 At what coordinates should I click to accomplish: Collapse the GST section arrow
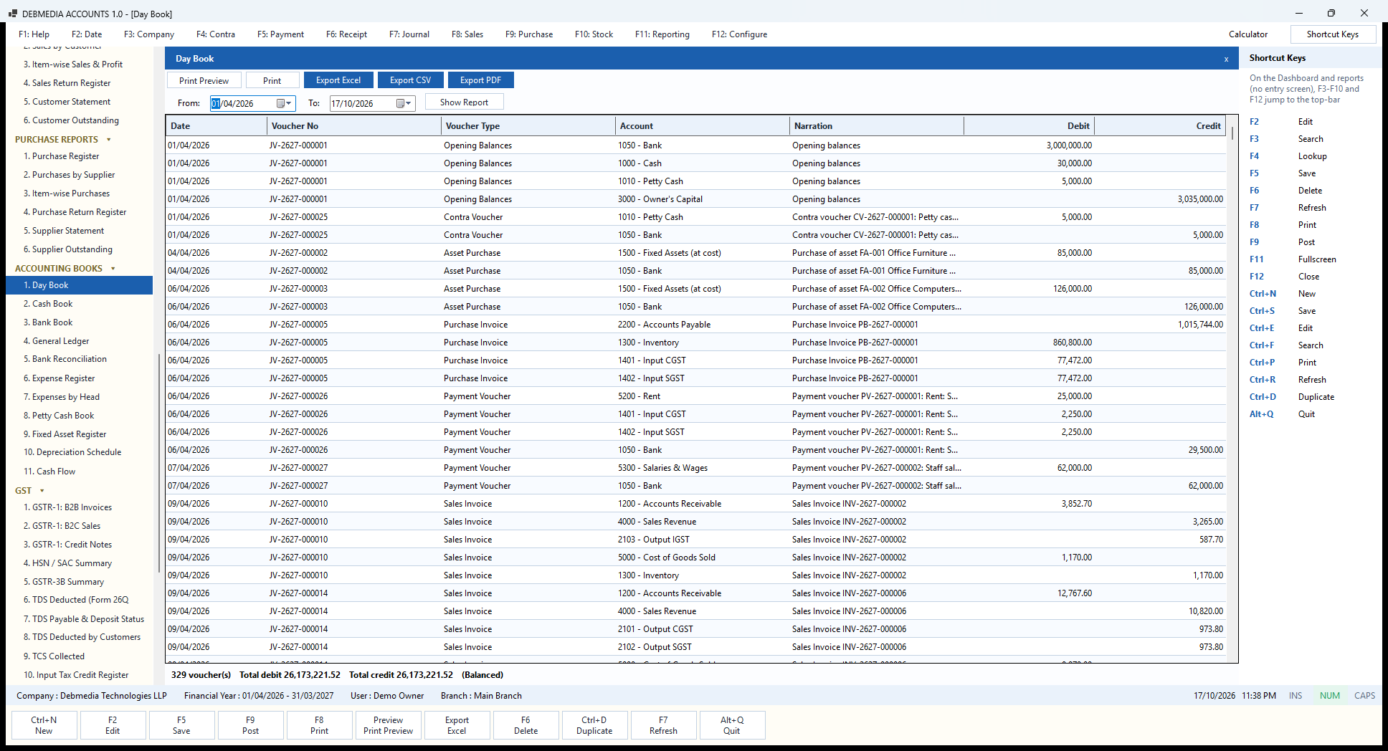[x=42, y=491]
